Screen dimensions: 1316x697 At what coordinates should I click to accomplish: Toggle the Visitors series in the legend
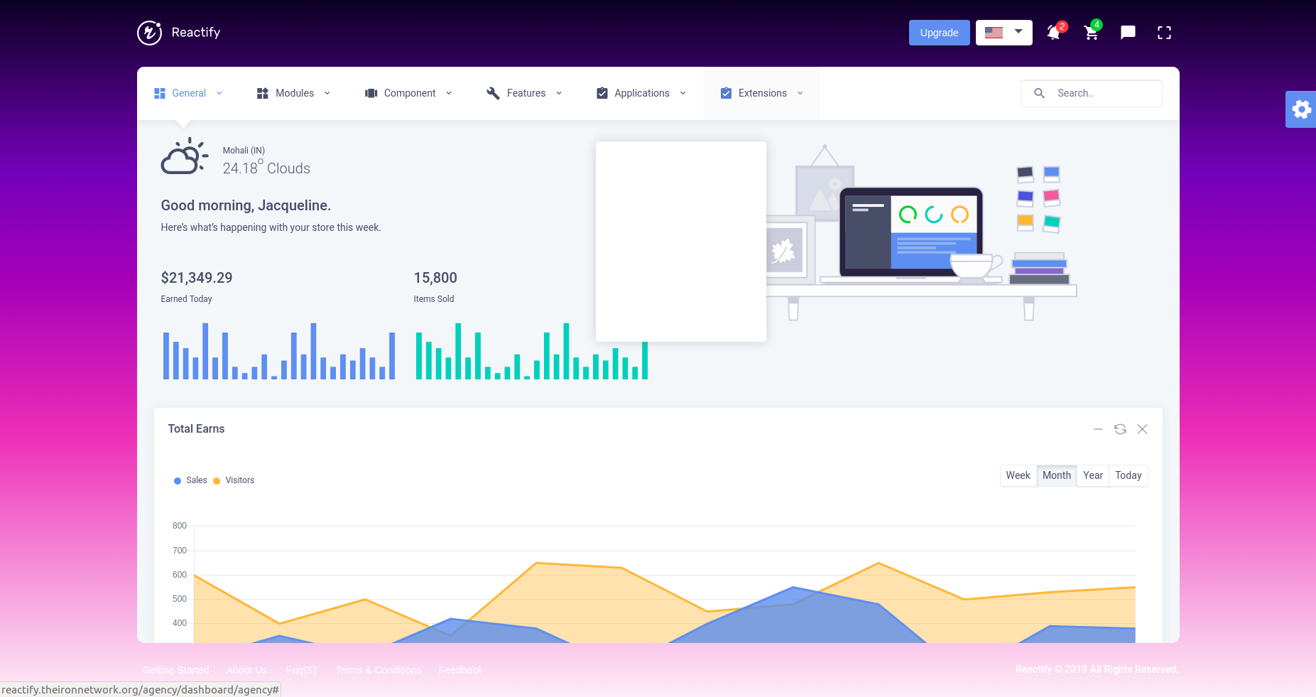[x=234, y=480]
